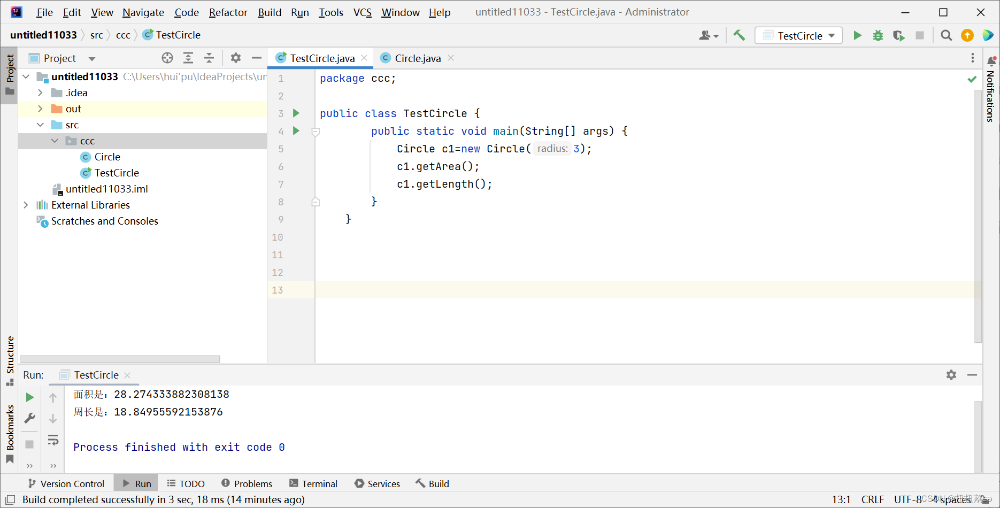
Task: Collapse the ccc package
Action: (x=55, y=141)
